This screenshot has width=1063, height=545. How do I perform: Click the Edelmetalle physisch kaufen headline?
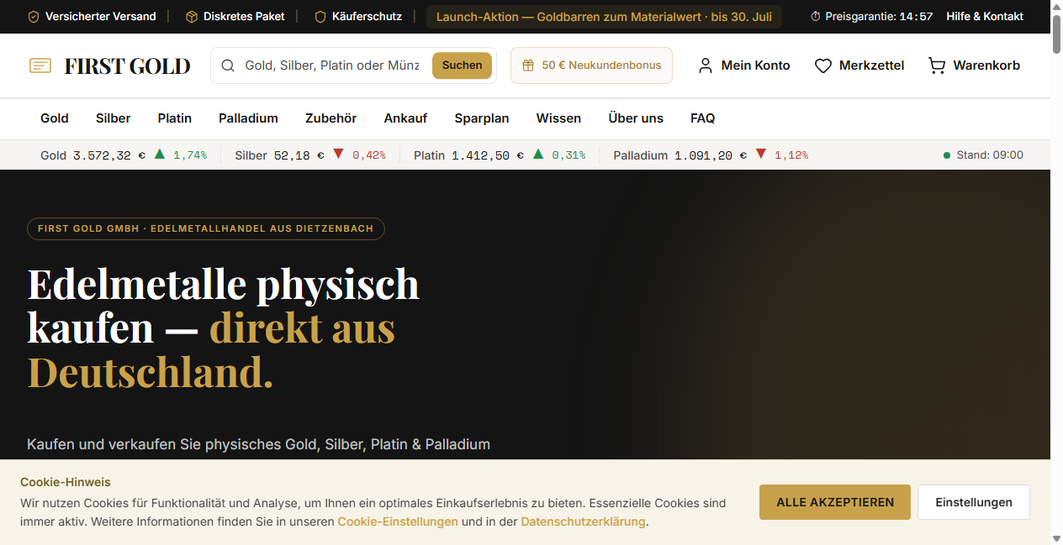coord(224,328)
